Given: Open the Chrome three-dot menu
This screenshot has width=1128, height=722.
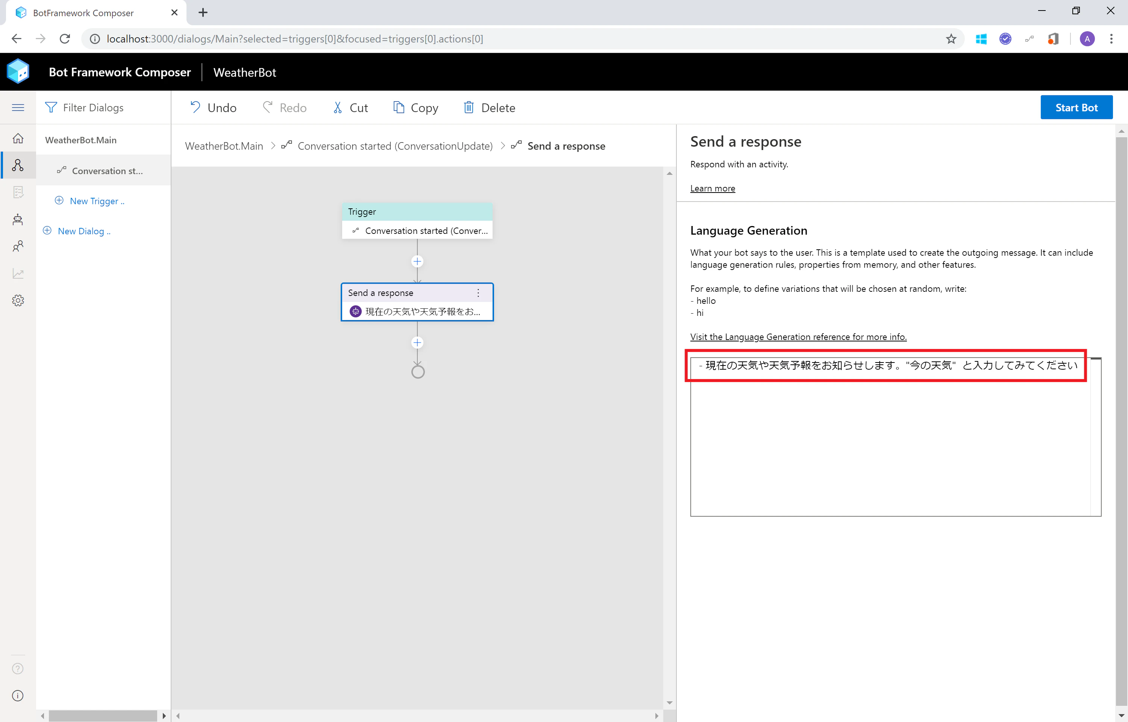Looking at the screenshot, I should pos(1111,39).
